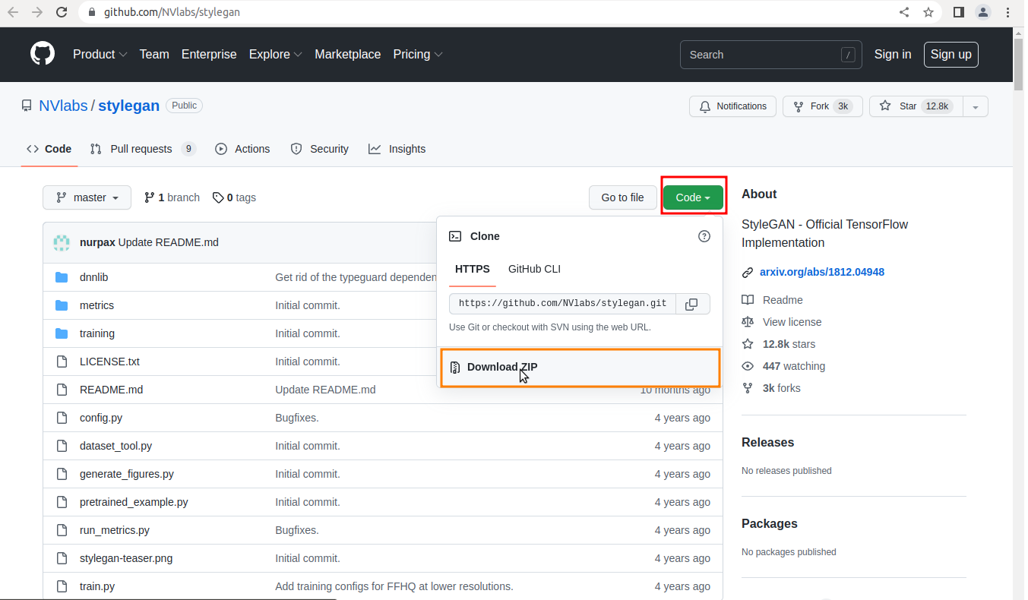Image resolution: width=1028 pixels, height=600 pixels.
Task: Open the Clone help question icon
Action: click(x=704, y=236)
